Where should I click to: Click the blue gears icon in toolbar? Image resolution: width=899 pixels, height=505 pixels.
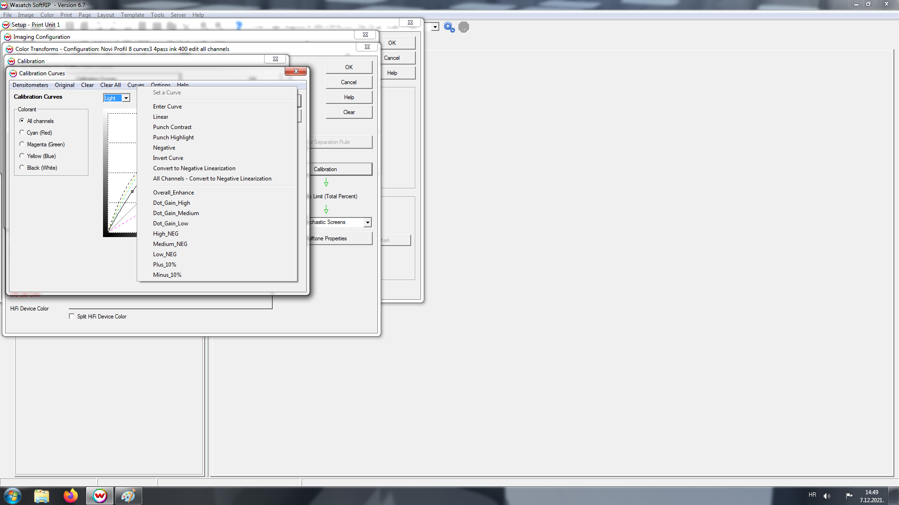(449, 27)
